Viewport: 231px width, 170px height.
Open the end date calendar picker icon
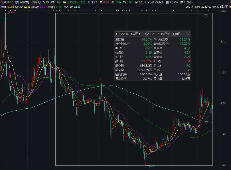[x=166, y=34]
